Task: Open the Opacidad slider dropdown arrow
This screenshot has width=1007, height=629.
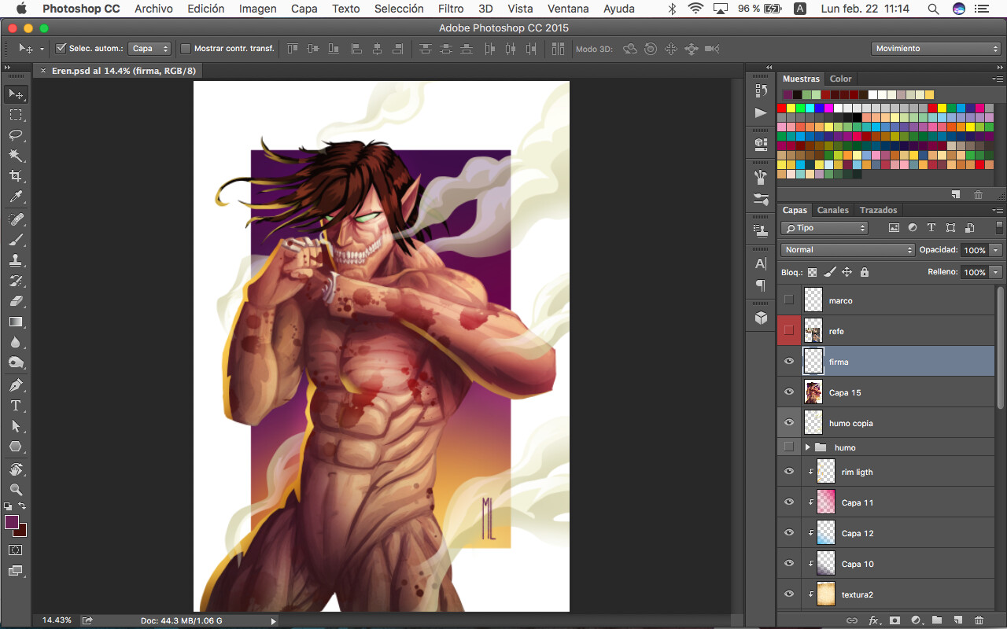Action: click(x=996, y=250)
